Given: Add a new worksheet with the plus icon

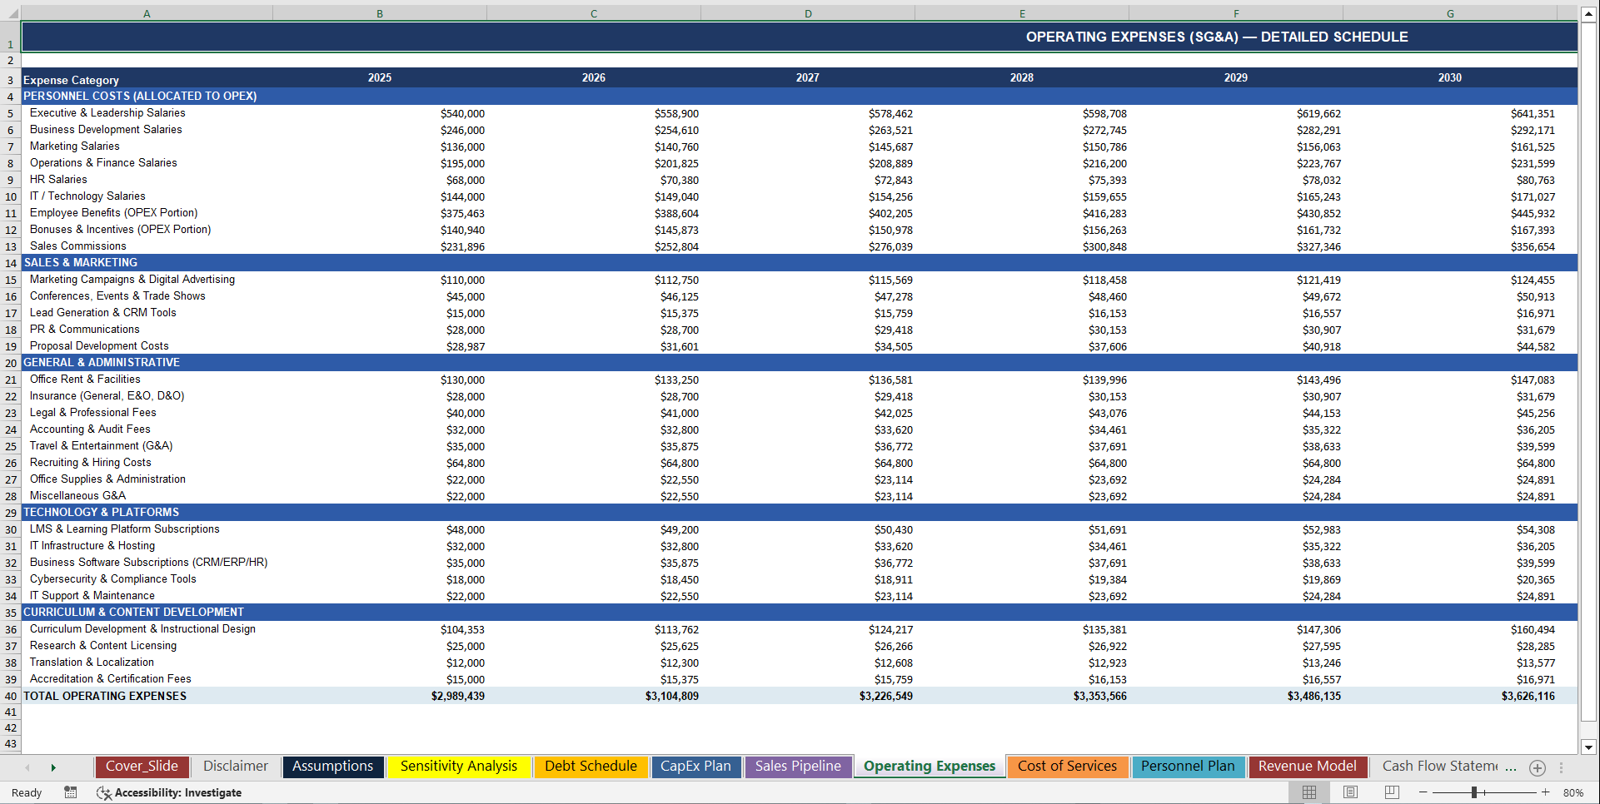Looking at the screenshot, I should (1537, 767).
